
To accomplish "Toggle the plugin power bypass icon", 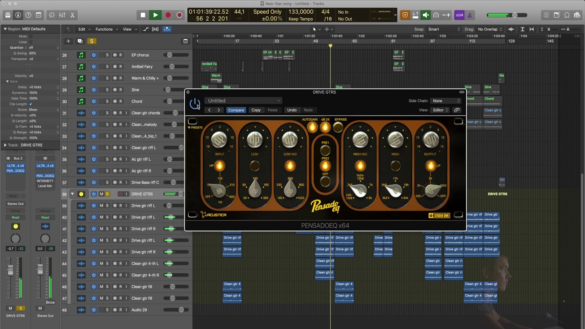I will point(195,103).
